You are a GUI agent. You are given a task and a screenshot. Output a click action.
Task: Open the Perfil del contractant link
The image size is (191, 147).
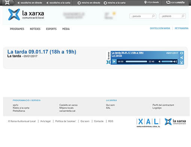(x=163, y=105)
